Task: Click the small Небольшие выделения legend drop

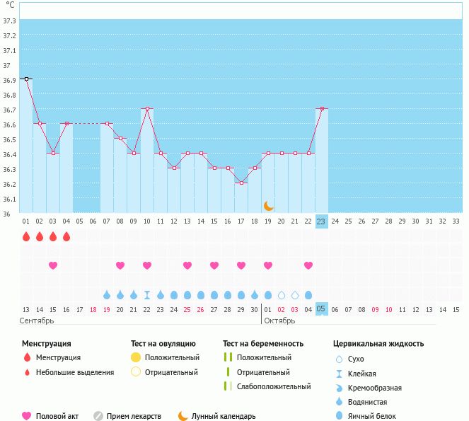Action: tap(27, 372)
